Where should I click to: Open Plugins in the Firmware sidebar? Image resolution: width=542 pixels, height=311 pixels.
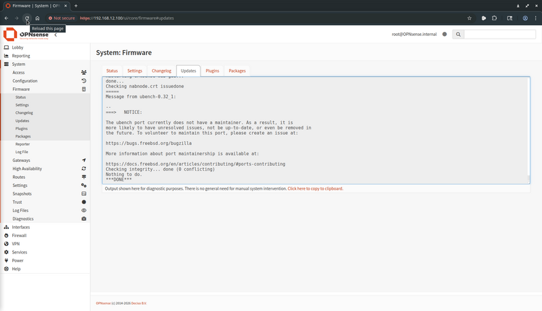22,128
